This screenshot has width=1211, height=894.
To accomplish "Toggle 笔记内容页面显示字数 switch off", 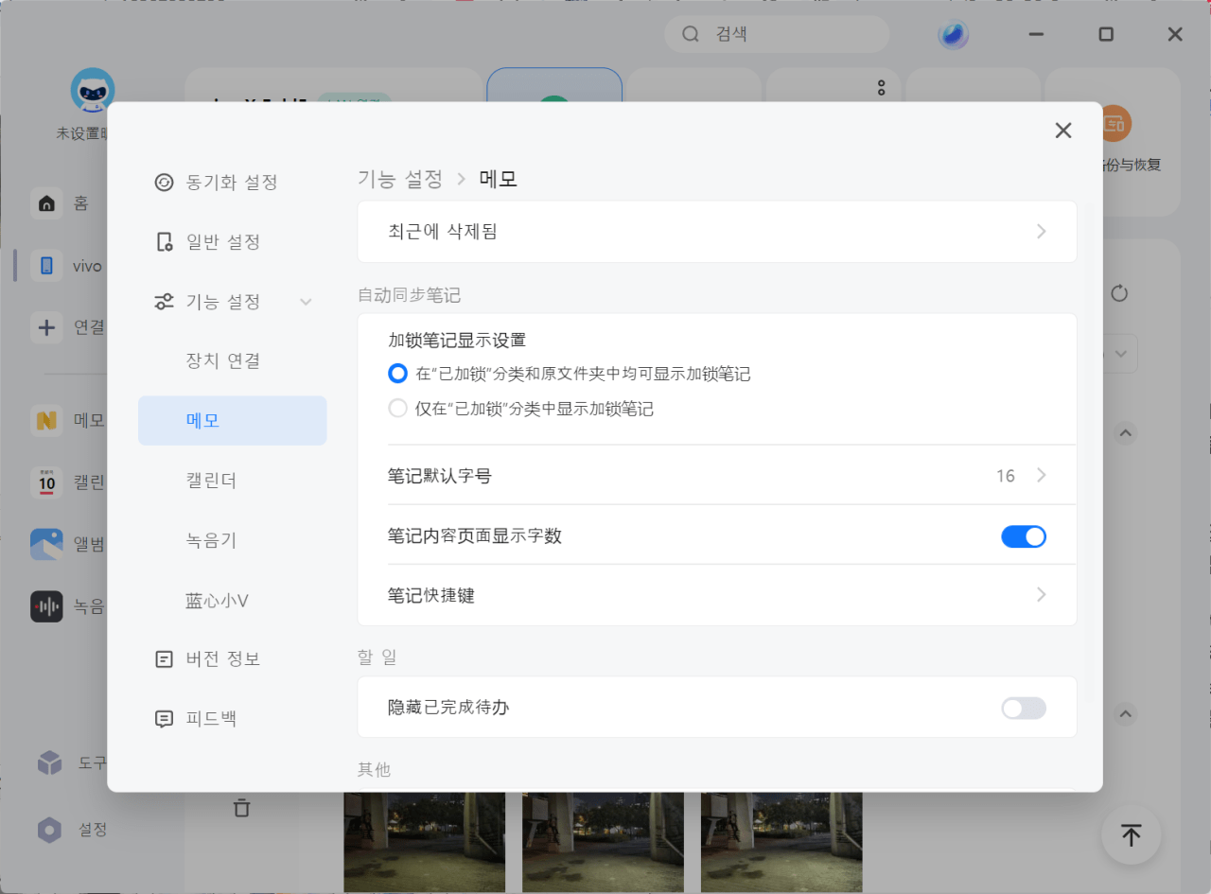I will pyautogui.click(x=1024, y=536).
